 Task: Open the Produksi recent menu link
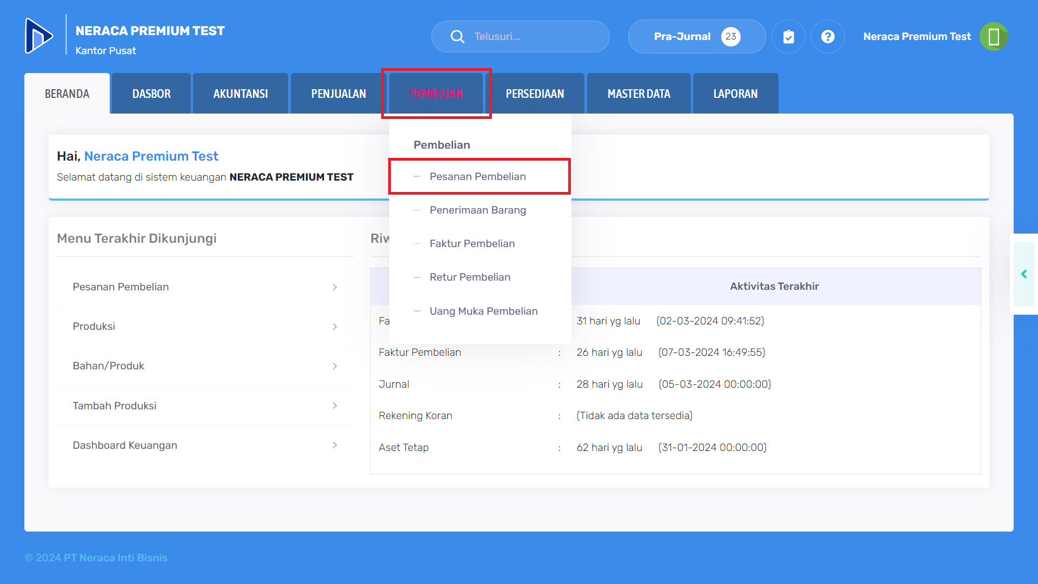point(94,327)
